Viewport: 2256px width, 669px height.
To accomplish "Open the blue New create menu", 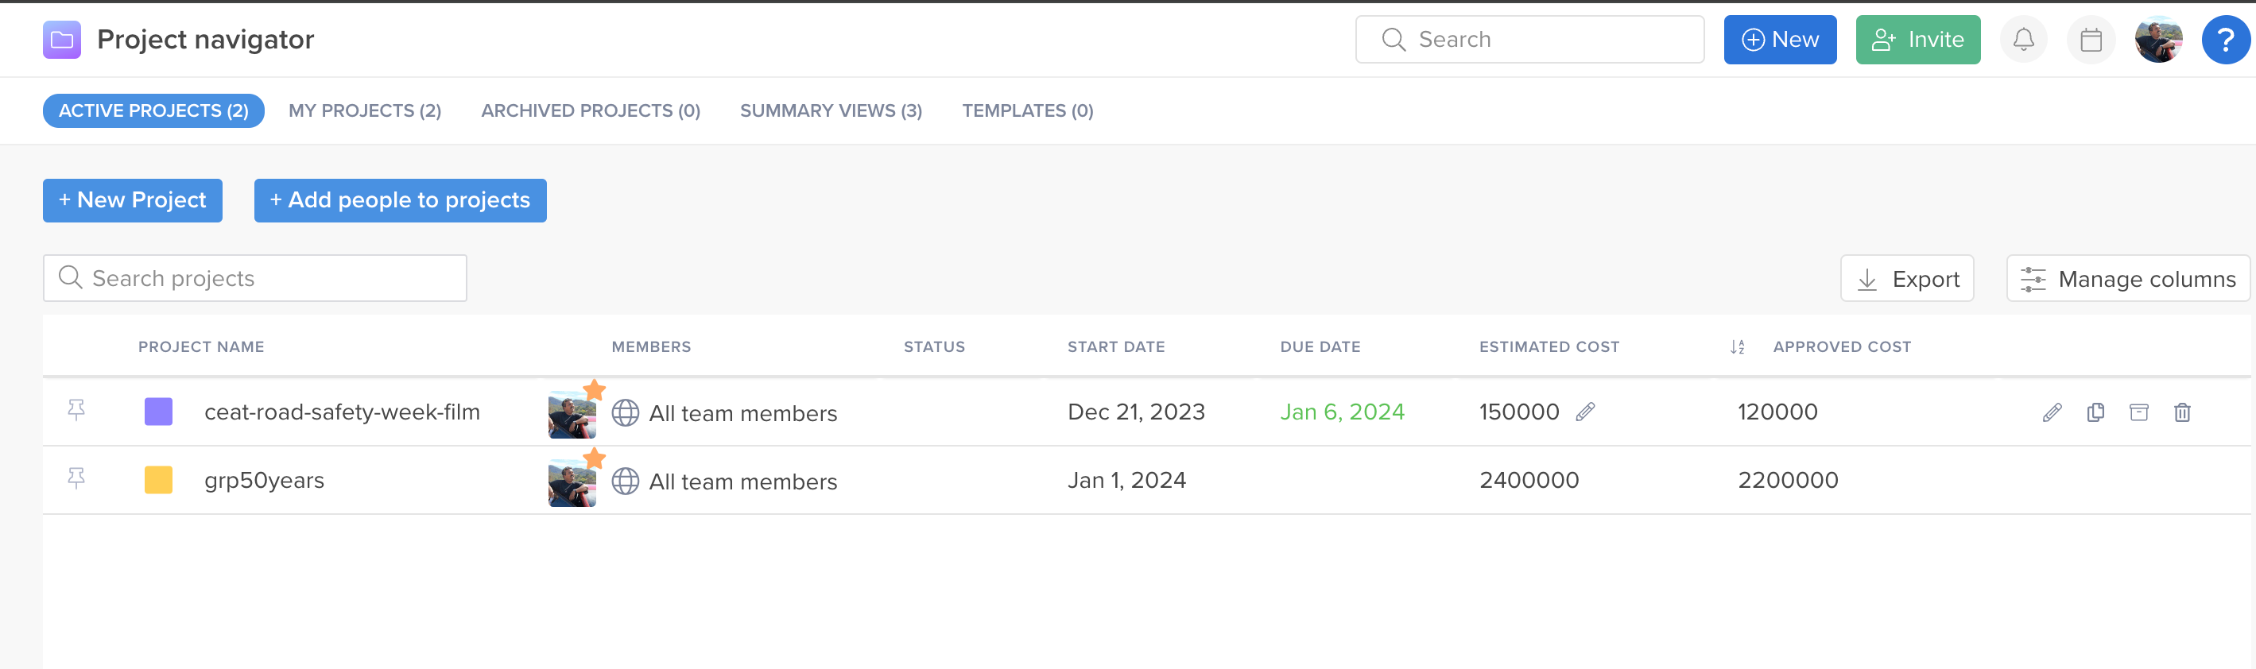I will click(1780, 40).
